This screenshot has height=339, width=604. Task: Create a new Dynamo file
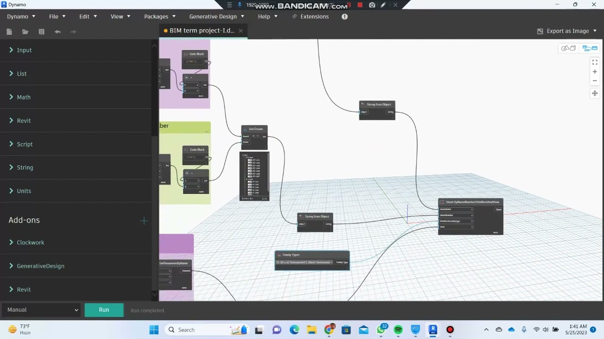9,32
